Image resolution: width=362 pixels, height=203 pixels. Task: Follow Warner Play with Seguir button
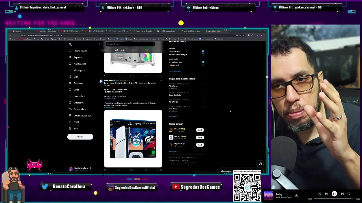[x=200, y=137]
